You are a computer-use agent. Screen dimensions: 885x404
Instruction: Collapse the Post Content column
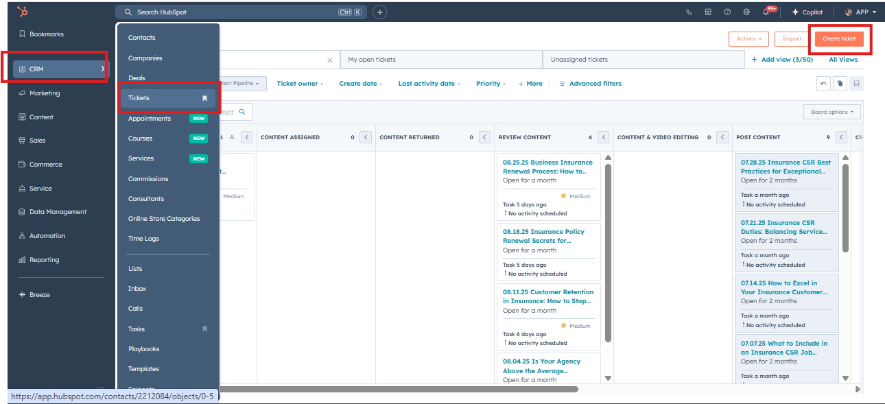coord(841,137)
